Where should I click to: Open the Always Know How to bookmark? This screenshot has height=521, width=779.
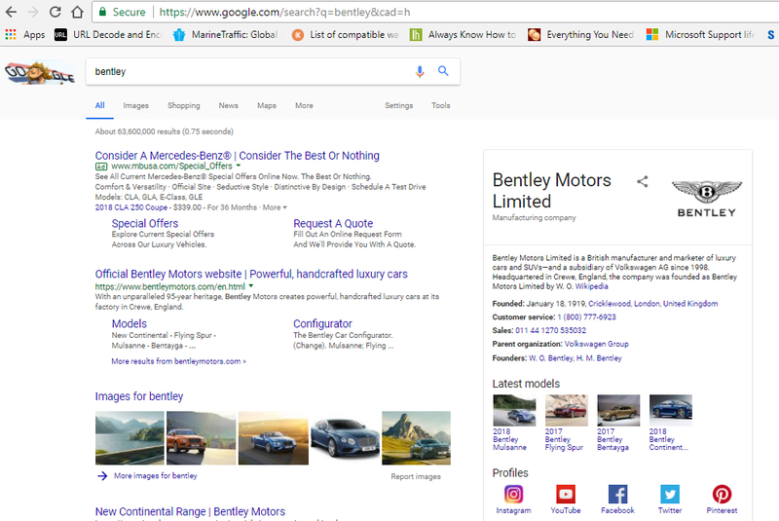(463, 34)
